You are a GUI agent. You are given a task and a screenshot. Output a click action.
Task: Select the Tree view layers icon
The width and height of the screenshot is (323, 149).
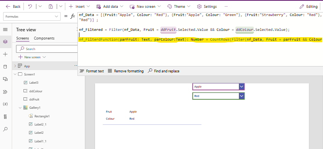[5, 42]
